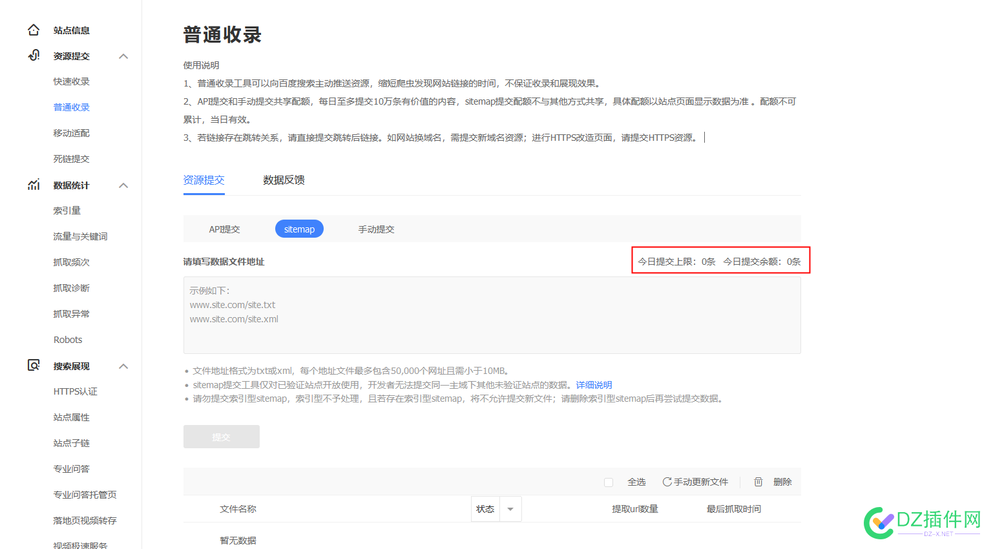This screenshot has height=549, width=993.
Task: Open 普通收录 in the sidebar
Action: tap(71, 107)
